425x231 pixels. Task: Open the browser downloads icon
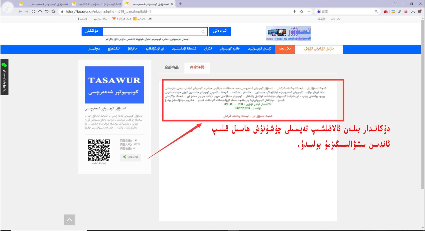tap(413, 11)
